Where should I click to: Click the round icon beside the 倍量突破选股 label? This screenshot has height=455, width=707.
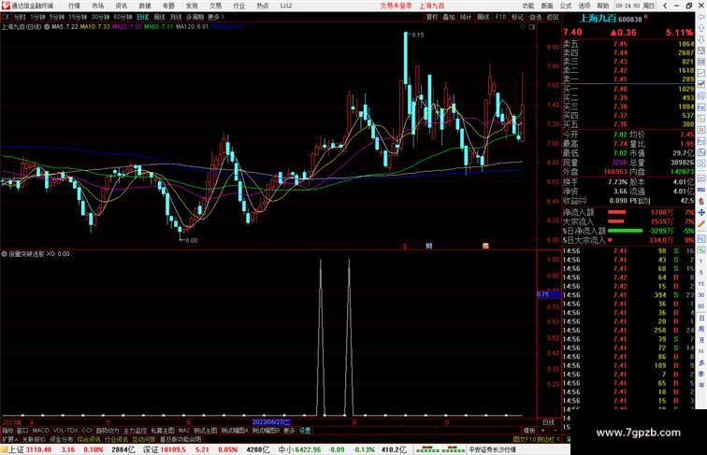(4, 254)
